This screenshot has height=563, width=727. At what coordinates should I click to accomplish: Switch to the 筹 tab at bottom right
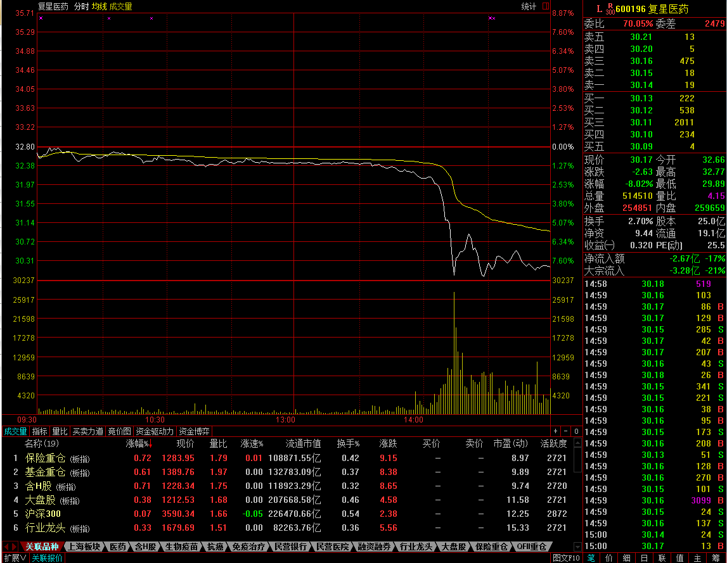point(716,558)
